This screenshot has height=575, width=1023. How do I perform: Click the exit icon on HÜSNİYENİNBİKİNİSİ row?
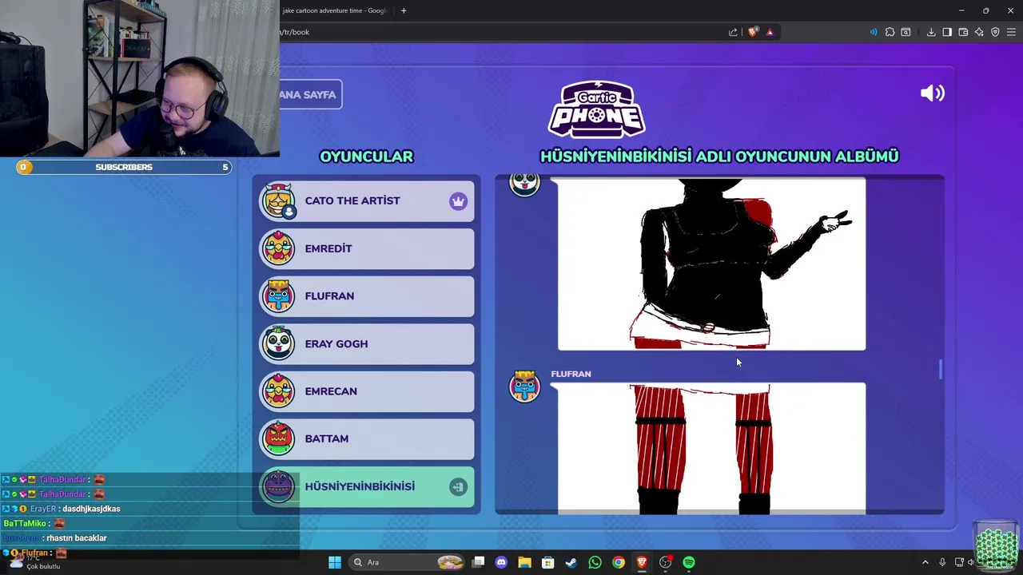tap(458, 487)
